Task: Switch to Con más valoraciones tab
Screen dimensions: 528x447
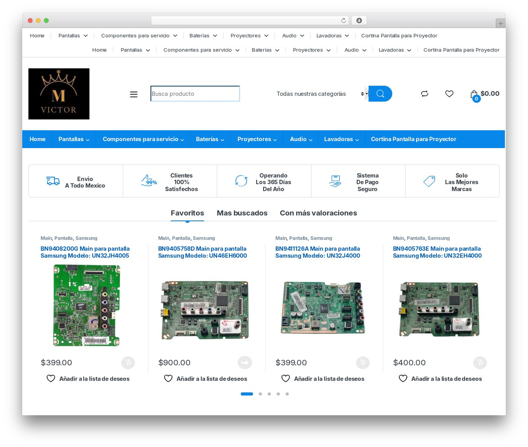Action: tap(318, 213)
